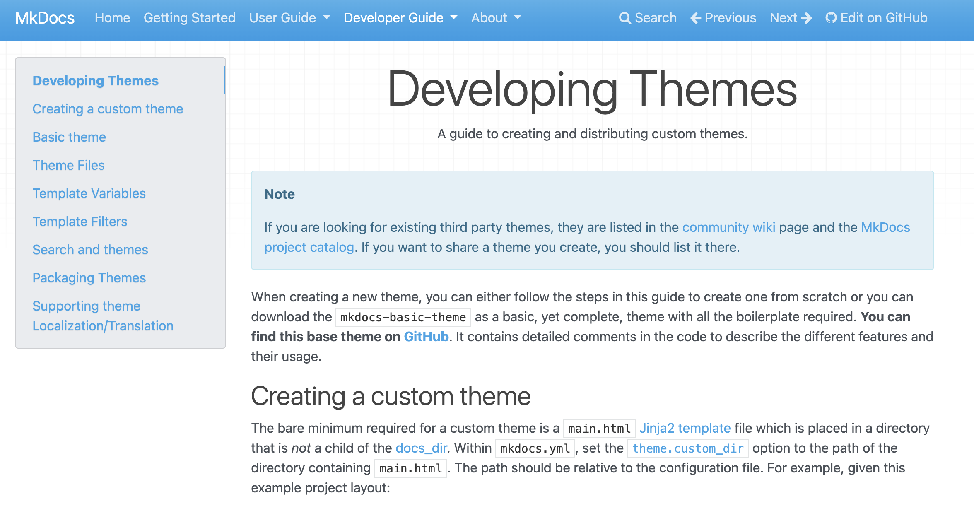Jump to Template Variables sidebar entry
Viewport: 974px width, 506px height.
89,193
